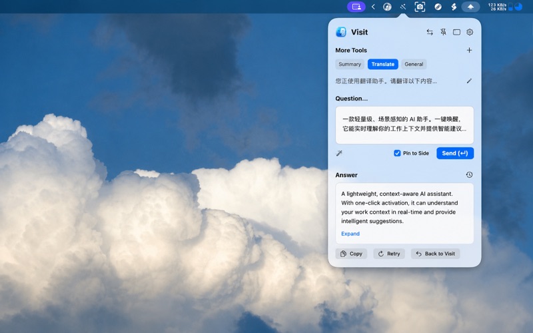The width and height of the screenshot is (533, 333).
Task: Select the Summary tool tab
Action: point(349,64)
